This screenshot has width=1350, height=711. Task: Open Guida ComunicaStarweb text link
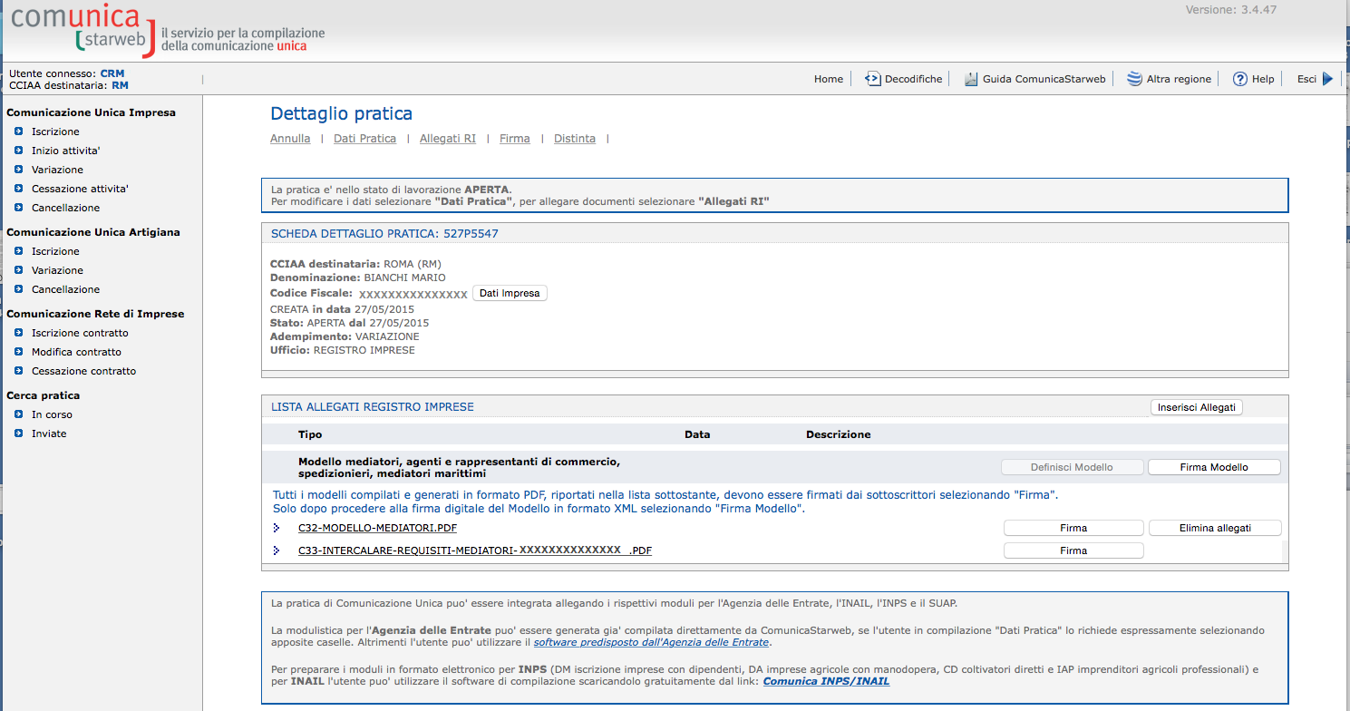click(x=1044, y=79)
